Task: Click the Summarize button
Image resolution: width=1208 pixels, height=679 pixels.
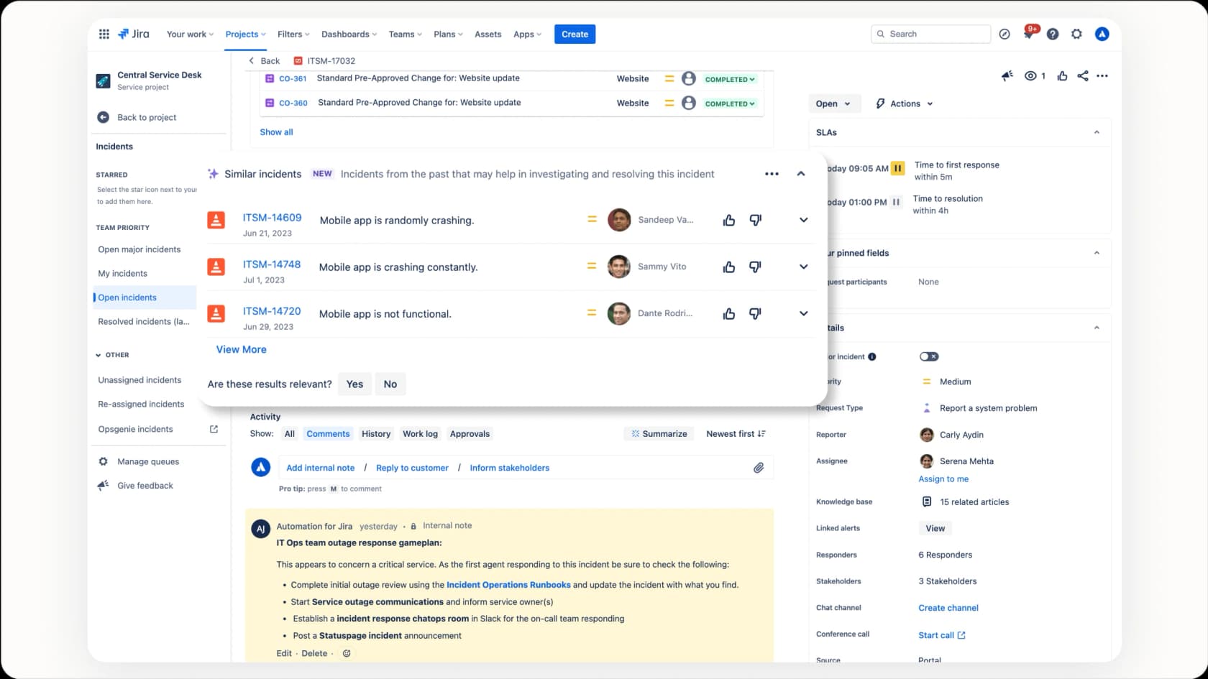Action: 659,434
